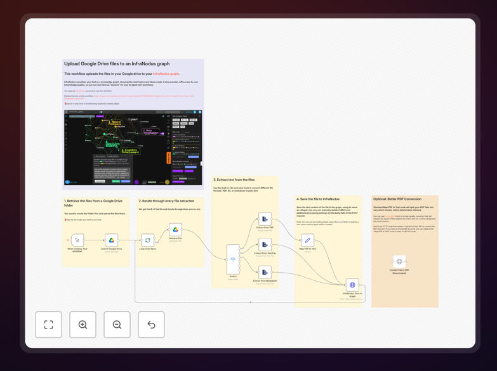
Task: Click the '4. Save the file to InfraNodus' heading
Action: click(318, 199)
